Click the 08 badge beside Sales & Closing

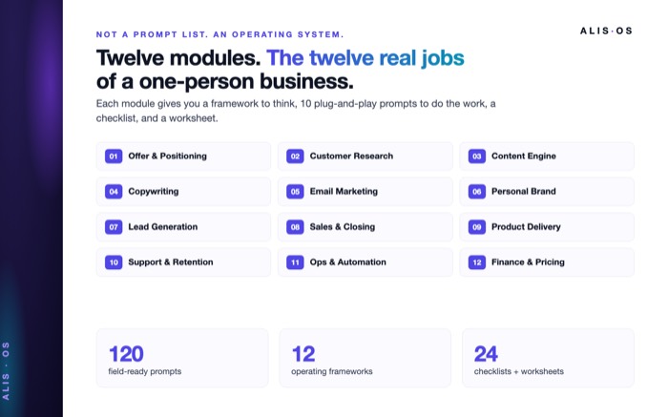pyautogui.click(x=295, y=227)
